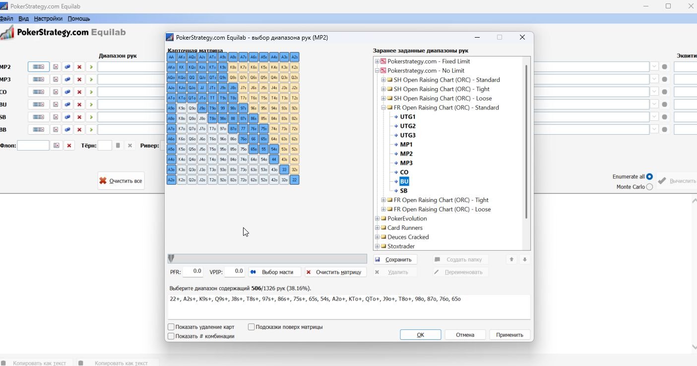This screenshot has width=697, height=366.
Task: Select Monte Carlo radio button
Action: (649, 187)
